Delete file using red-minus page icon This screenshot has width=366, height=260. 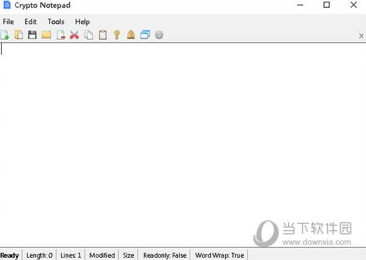(60, 35)
